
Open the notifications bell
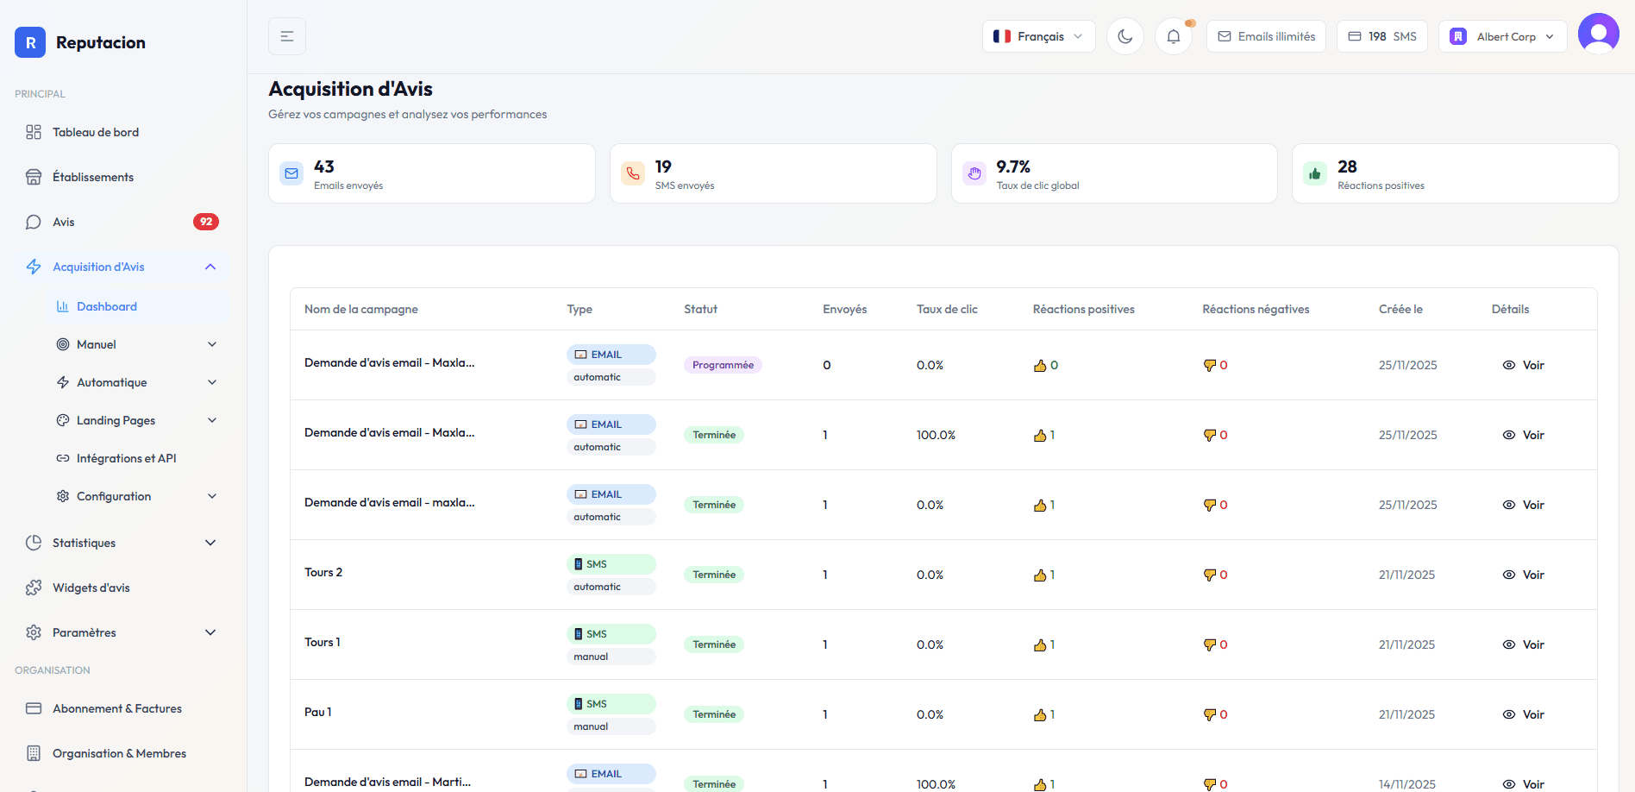[x=1173, y=36]
